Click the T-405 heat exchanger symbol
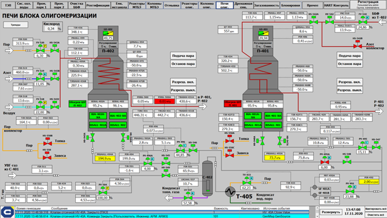 click(230, 191)
